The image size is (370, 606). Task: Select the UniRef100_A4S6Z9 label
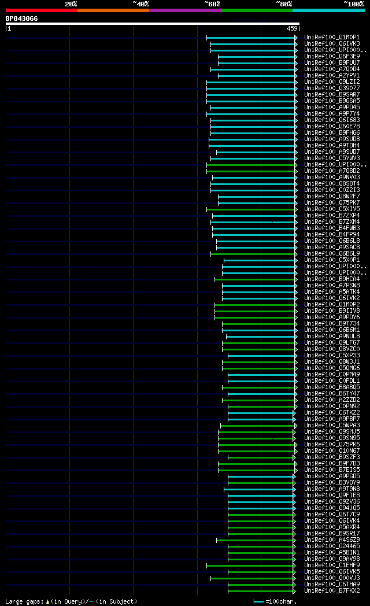pyautogui.click(x=332, y=540)
